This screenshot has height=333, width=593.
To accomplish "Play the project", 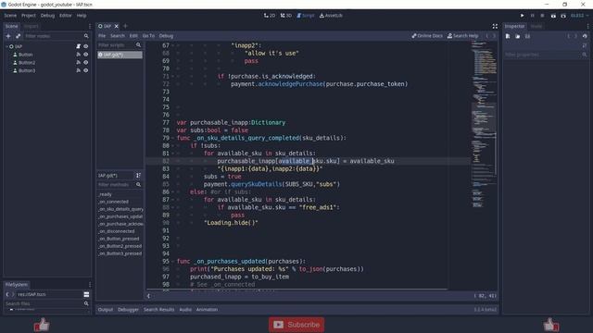I will click(523, 16).
